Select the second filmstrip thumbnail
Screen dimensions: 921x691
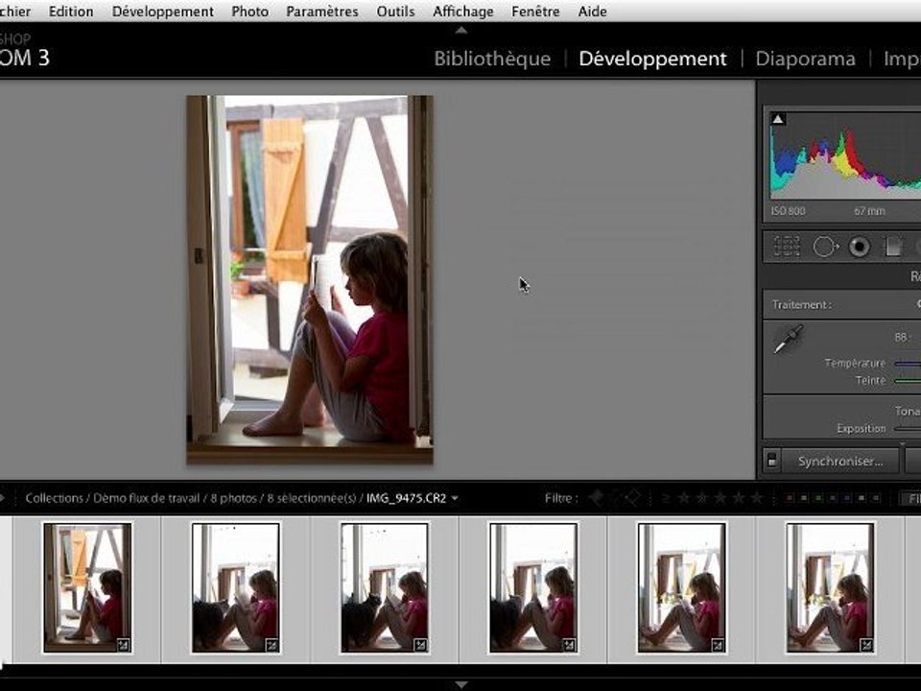coord(236,587)
